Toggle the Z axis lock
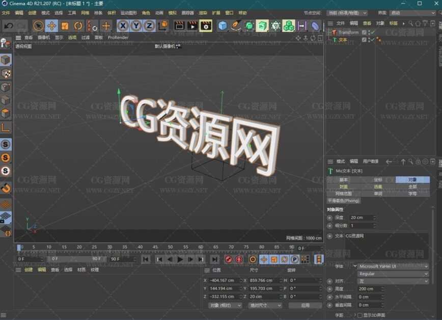Viewport: 442px width, 320px height. [149, 25]
